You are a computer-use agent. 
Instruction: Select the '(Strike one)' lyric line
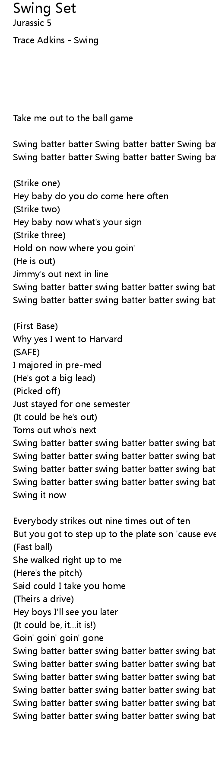point(37,183)
